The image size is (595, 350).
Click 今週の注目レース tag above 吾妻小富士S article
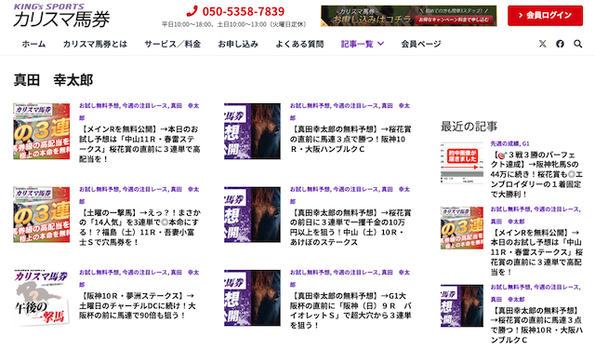tap(145, 189)
